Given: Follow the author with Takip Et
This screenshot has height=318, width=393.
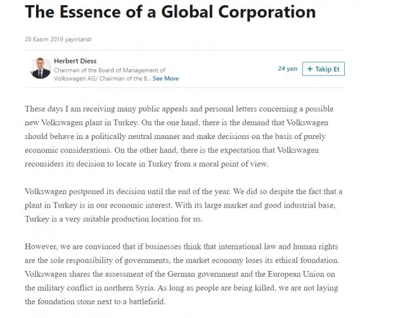Looking at the screenshot, I should point(323,69).
